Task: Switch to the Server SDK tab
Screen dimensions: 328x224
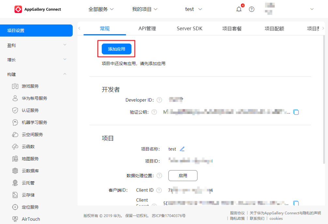Action: point(189,29)
